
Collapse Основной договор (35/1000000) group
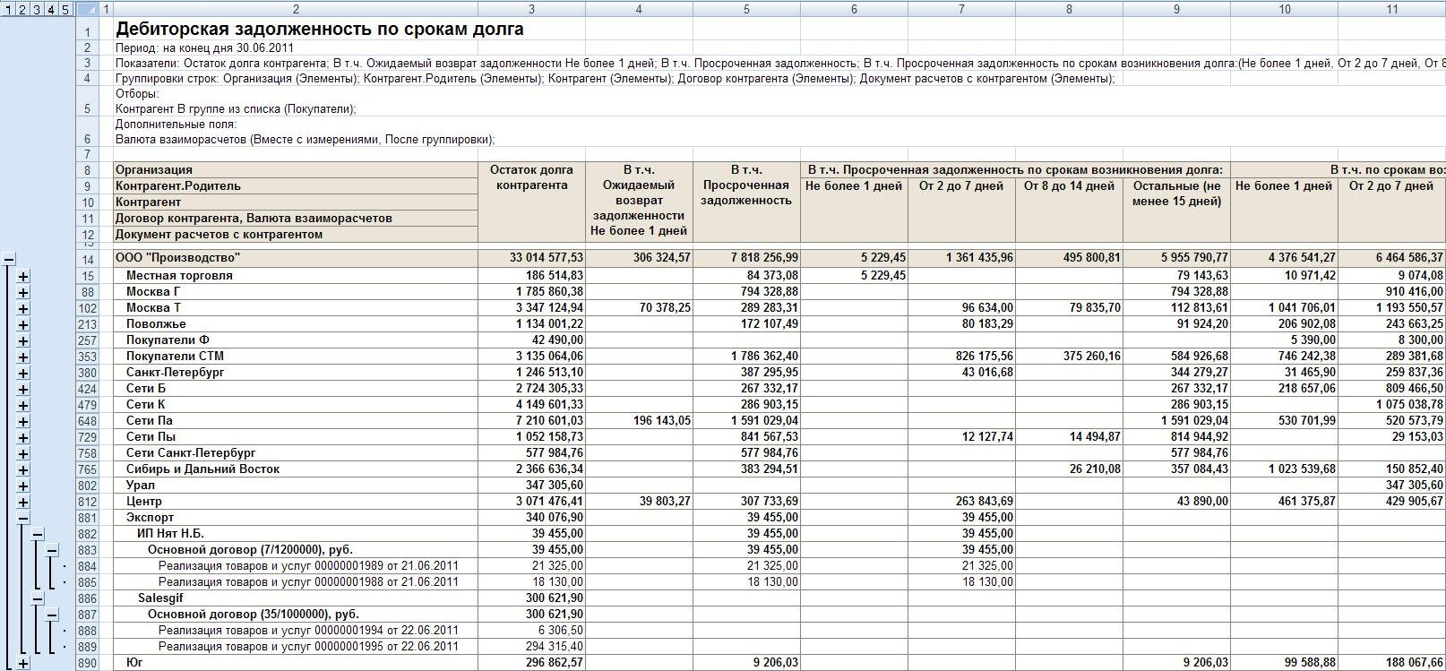52,615
